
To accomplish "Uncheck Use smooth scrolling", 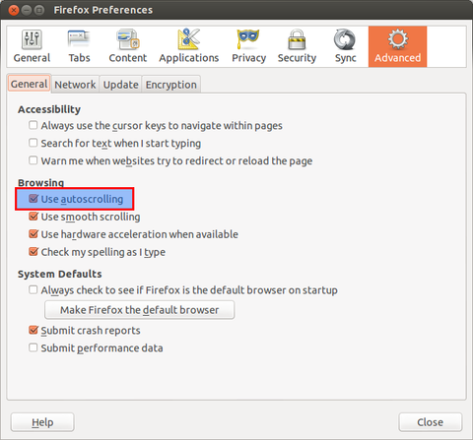I will (x=34, y=217).
